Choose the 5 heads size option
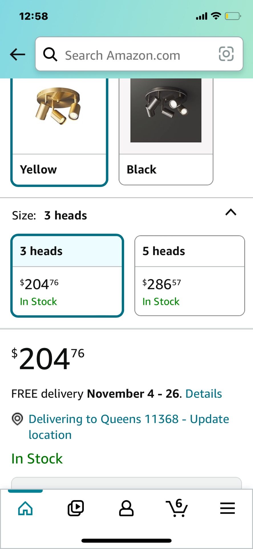The image size is (253, 549). click(190, 276)
